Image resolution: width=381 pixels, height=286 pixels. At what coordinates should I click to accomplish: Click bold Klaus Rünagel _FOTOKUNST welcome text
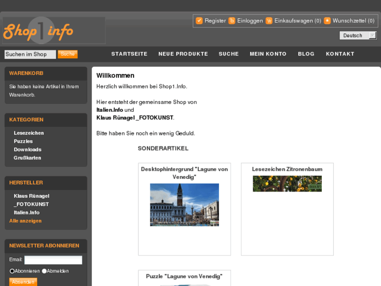click(135, 118)
